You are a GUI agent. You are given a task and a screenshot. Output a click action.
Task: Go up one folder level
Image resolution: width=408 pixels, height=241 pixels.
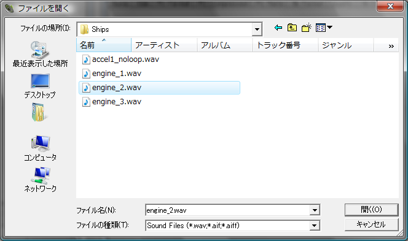[292, 28]
